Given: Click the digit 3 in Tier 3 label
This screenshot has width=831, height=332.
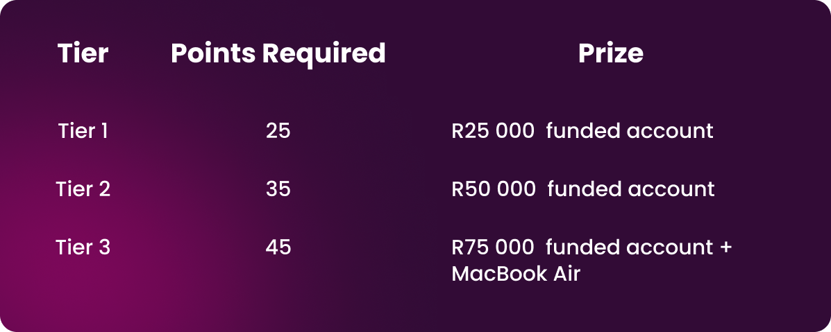Looking at the screenshot, I should point(104,247).
